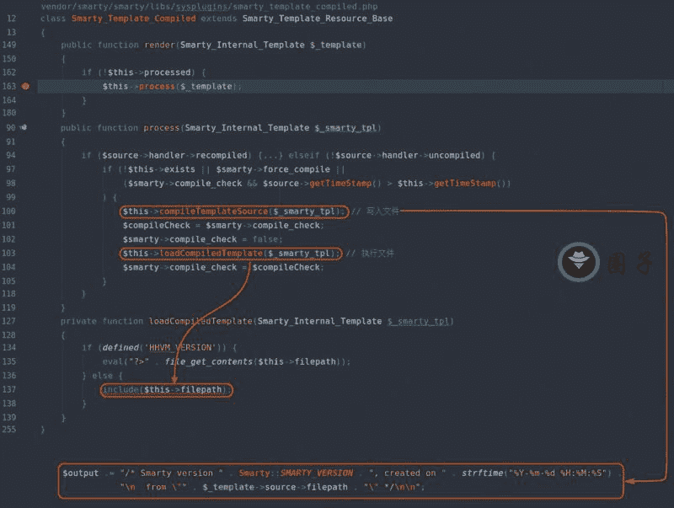Viewport: 674px width, 508px height.
Task: Click the render function name on line 149
Action: [158, 45]
